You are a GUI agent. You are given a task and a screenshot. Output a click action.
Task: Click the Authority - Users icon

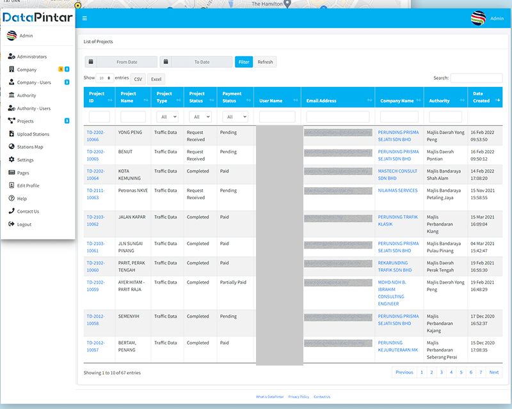[x=12, y=108]
